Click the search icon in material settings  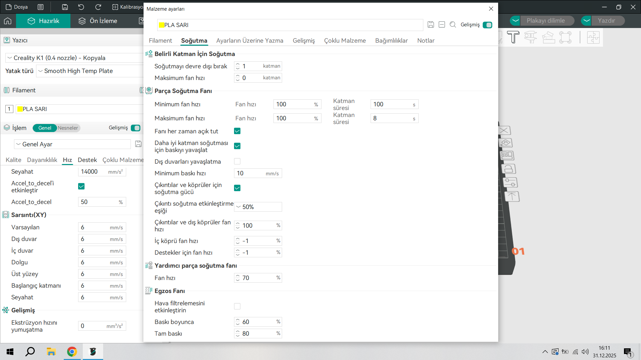click(x=453, y=25)
